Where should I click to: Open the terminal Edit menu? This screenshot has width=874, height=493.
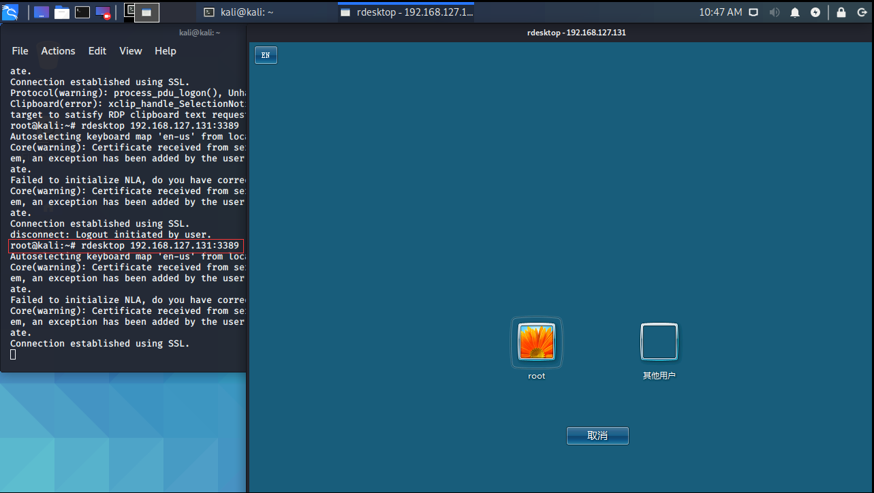point(97,51)
